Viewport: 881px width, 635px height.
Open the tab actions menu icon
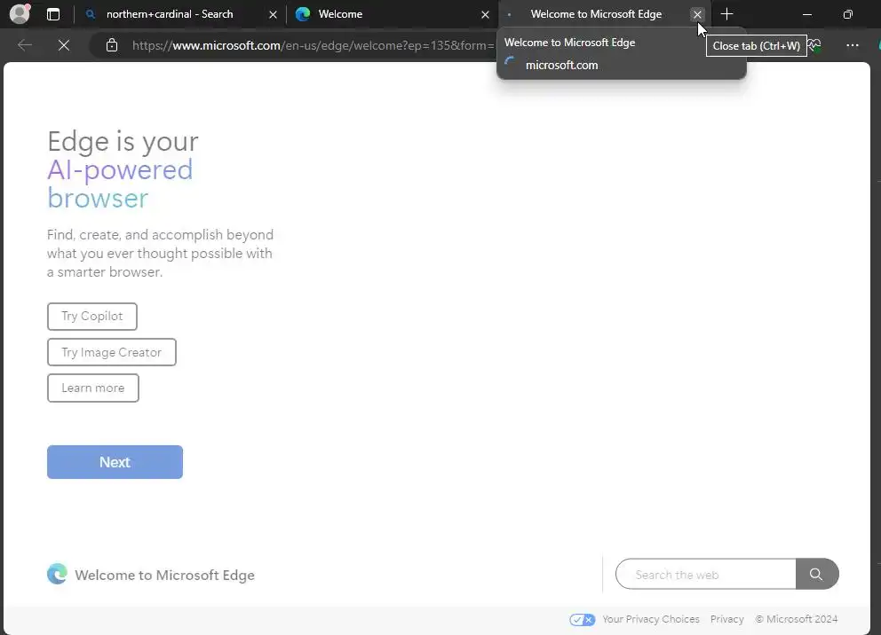click(x=53, y=14)
